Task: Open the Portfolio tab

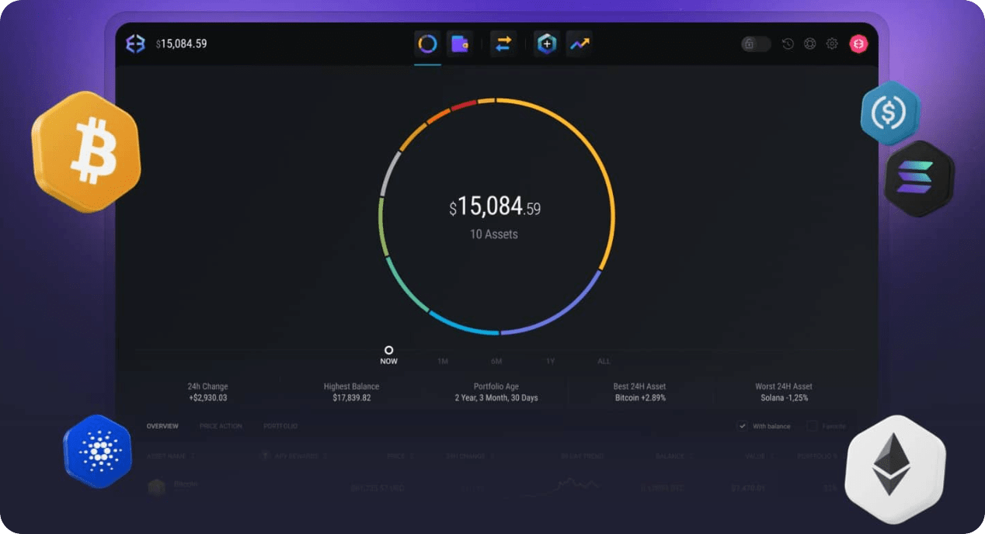Action: (281, 425)
